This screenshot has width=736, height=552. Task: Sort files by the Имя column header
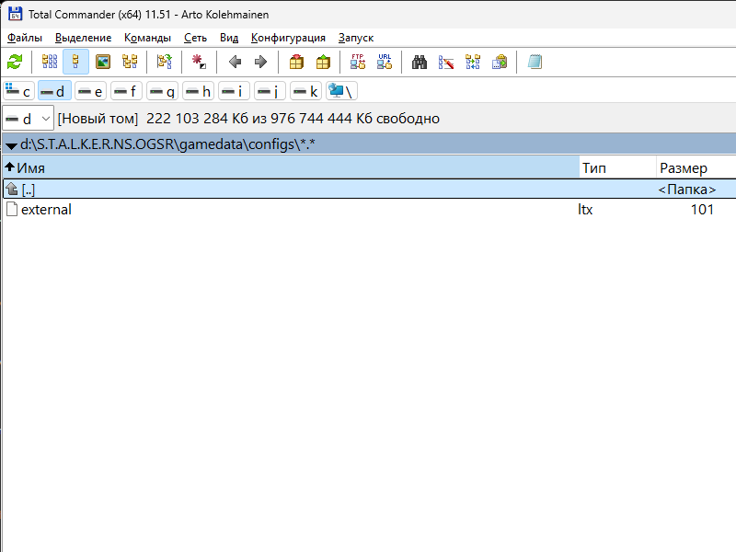pyautogui.click(x=276, y=167)
